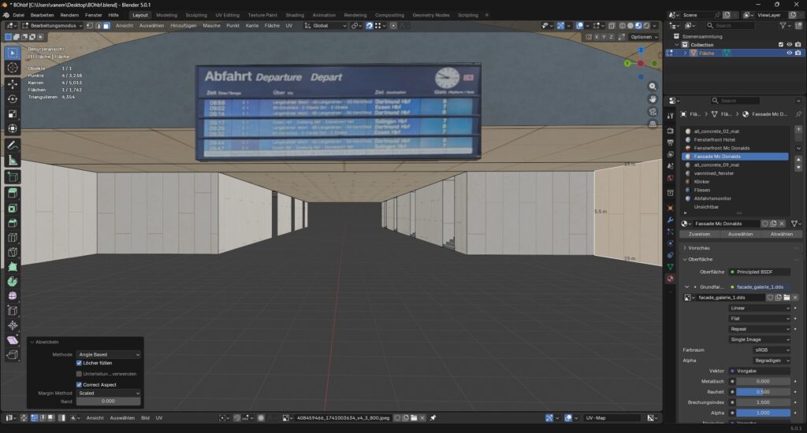Toggle the Löcher füllen checkbox
Image resolution: width=807 pixels, height=433 pixels.
pos(79,363)
